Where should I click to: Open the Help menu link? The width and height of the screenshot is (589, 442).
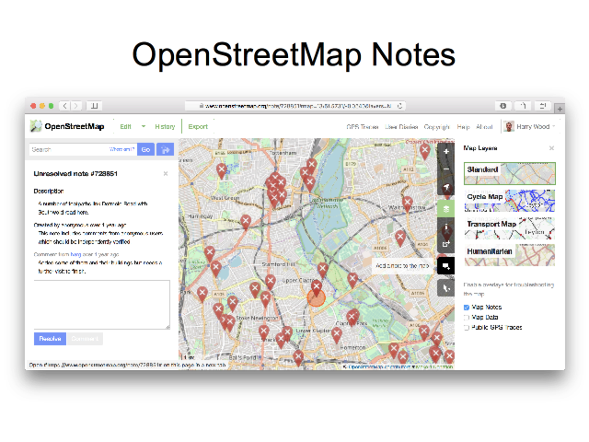pyautogui.click(x=463, y=127)
